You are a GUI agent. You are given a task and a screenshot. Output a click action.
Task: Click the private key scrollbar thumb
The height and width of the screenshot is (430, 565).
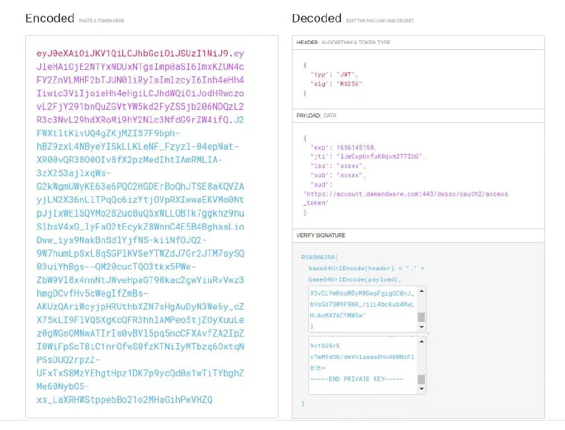pos(421,379)
